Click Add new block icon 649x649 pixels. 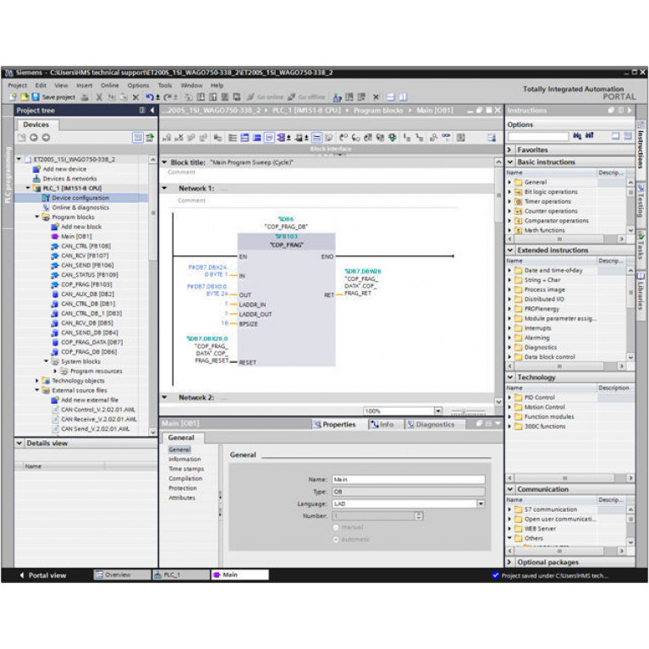[55, 227]
